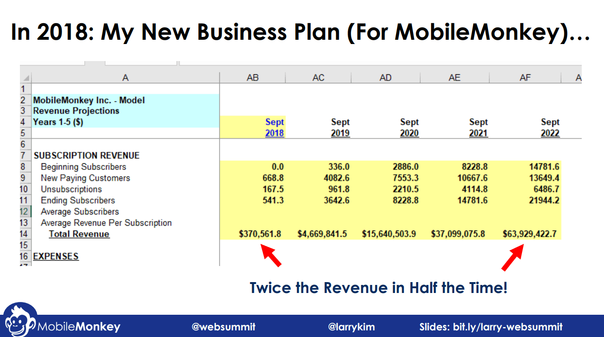Click the 4082.6 new paying customers cell

point(318,178)
